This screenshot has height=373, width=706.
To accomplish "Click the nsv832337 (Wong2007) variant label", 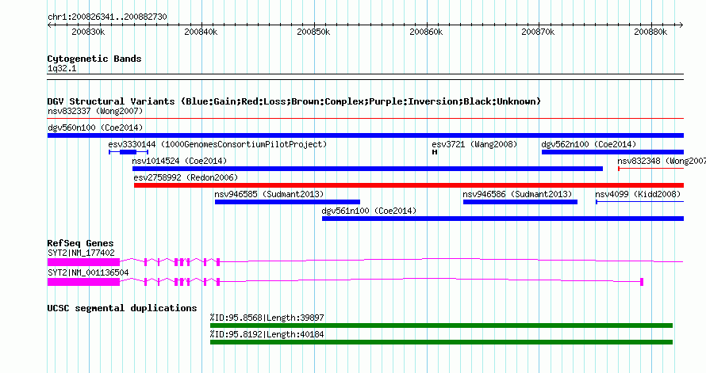I will pyautogui.click(x=95, y=111).
